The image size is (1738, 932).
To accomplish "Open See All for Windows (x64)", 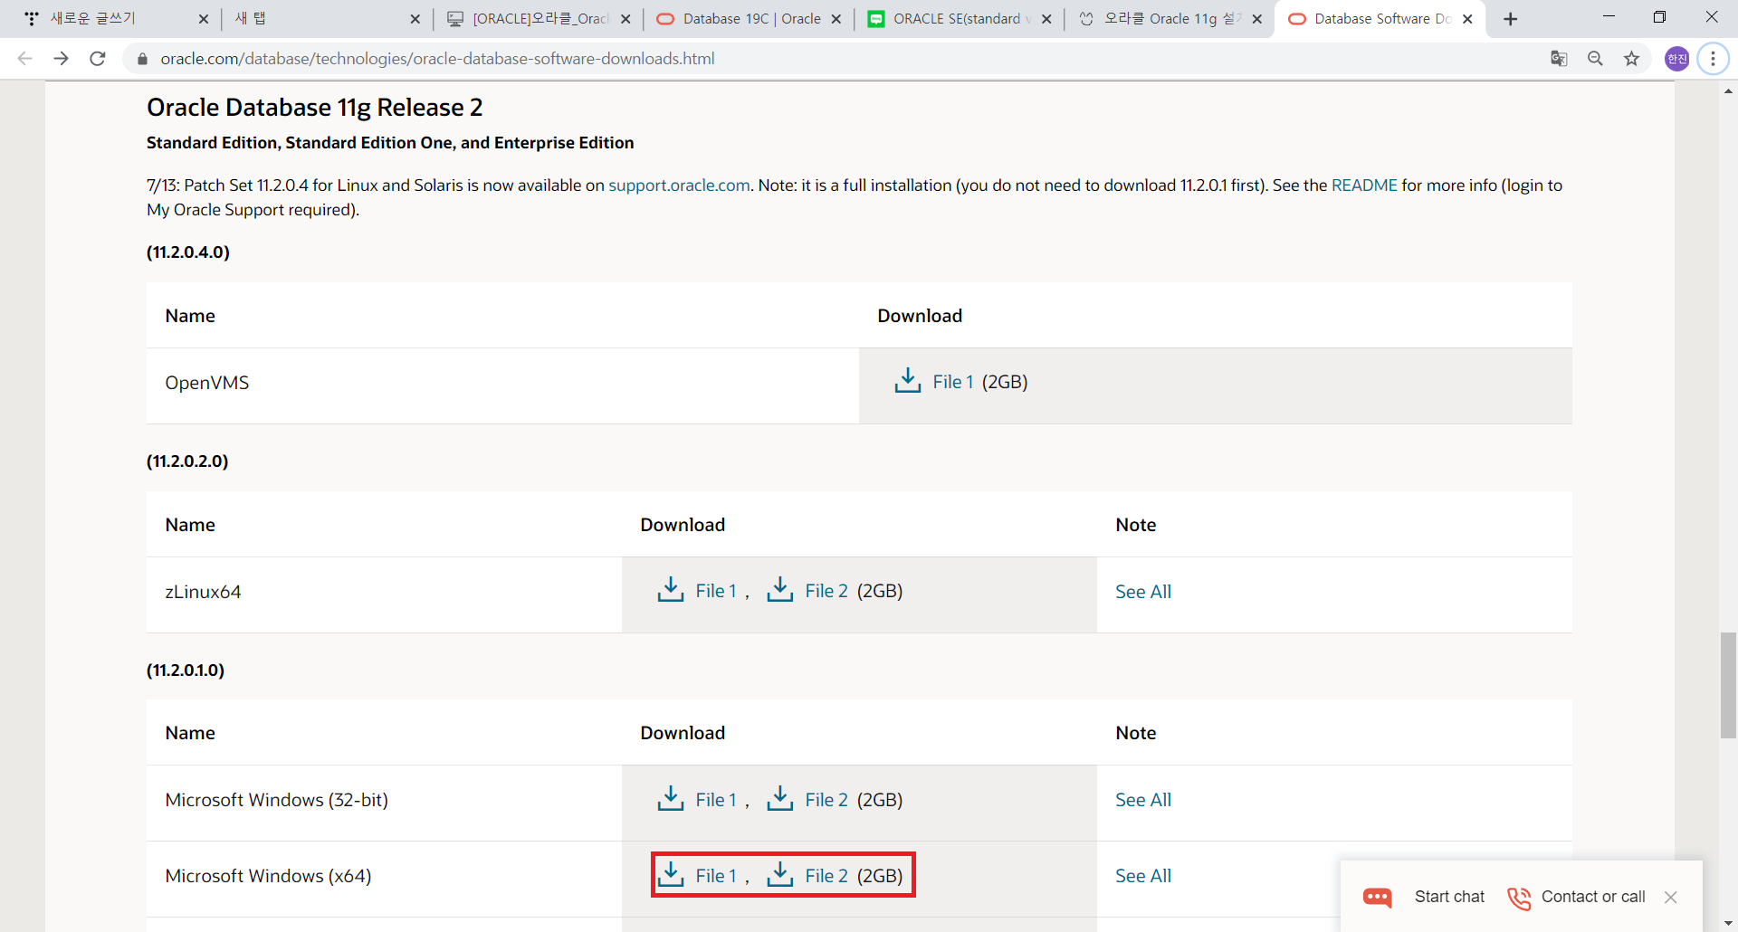I will click(1143, 876).
